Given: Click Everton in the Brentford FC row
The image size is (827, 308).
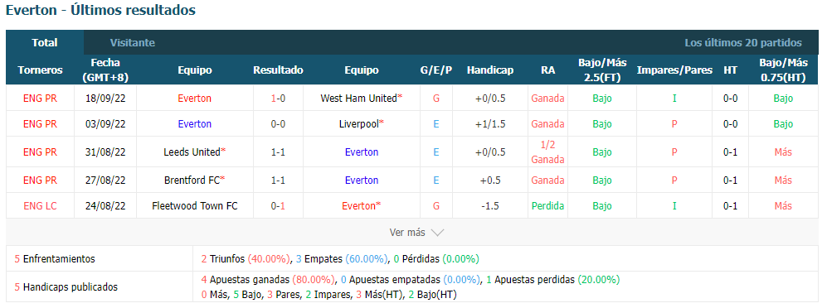Looking at the screenshot, I should (x=362, y=180).
